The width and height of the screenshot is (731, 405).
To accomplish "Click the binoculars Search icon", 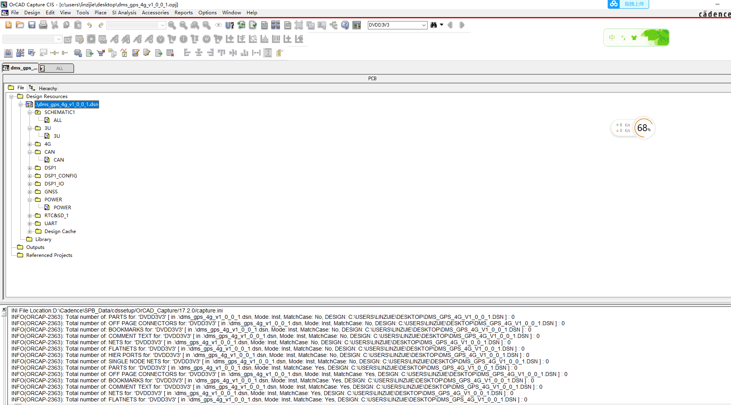I will tap(434, 25).
